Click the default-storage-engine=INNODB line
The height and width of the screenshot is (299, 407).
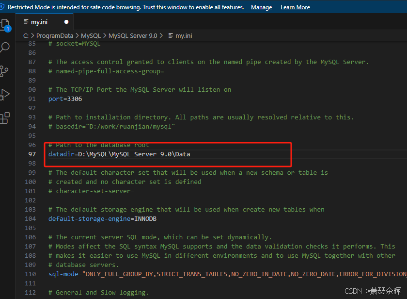102,219
